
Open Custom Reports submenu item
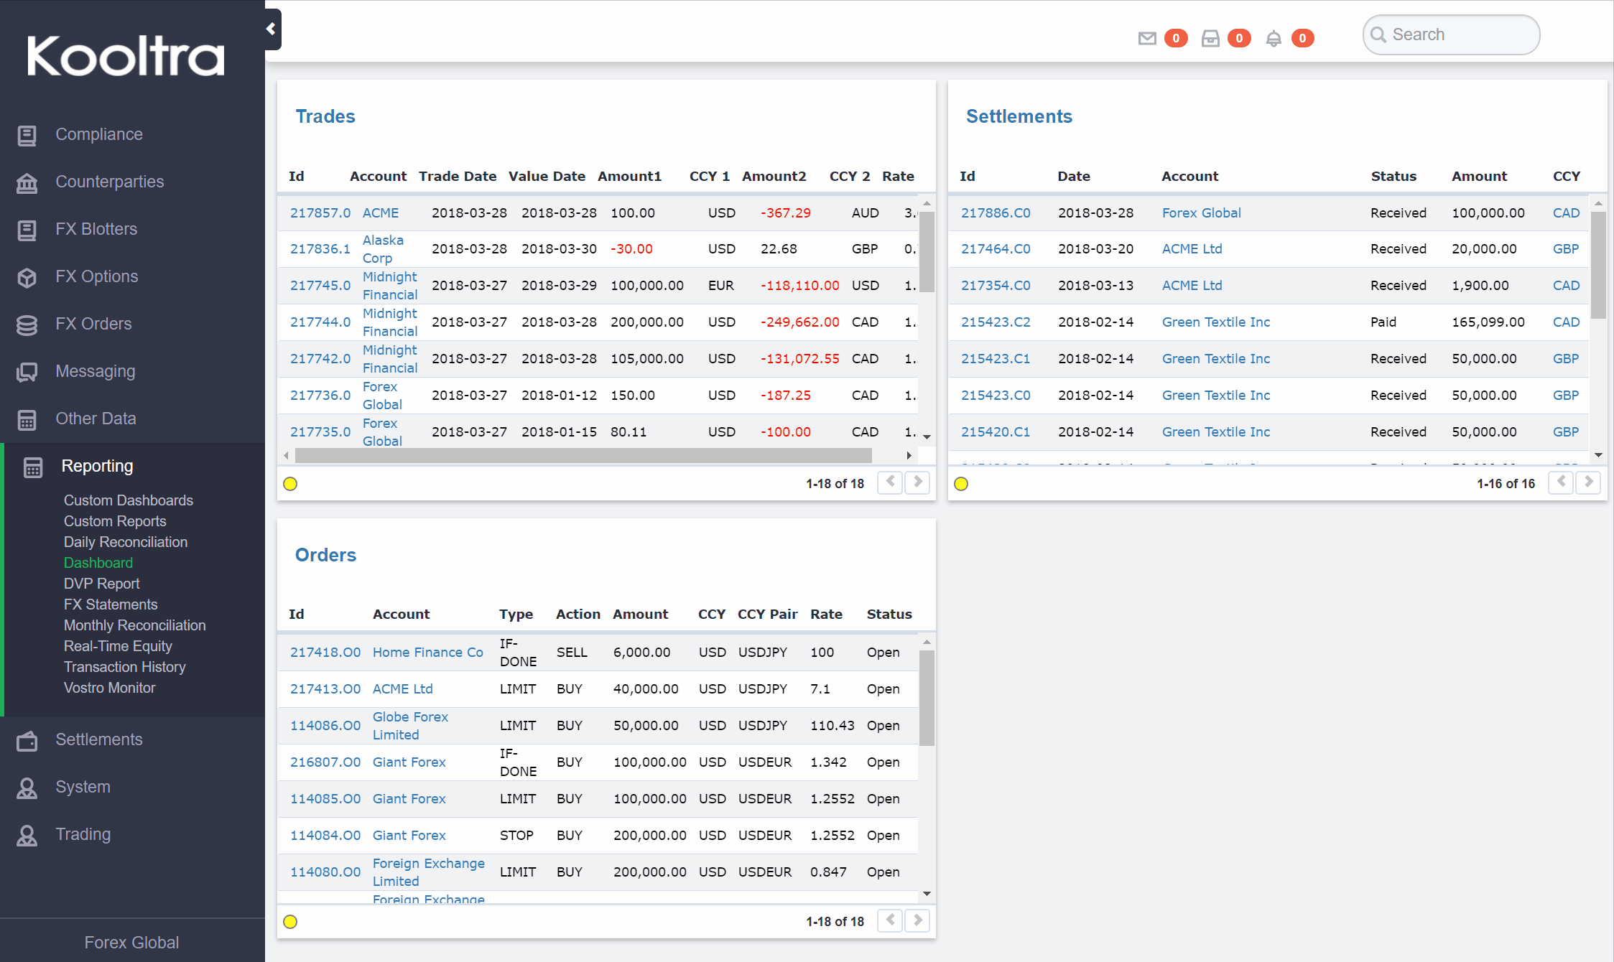tap(115, 521)
